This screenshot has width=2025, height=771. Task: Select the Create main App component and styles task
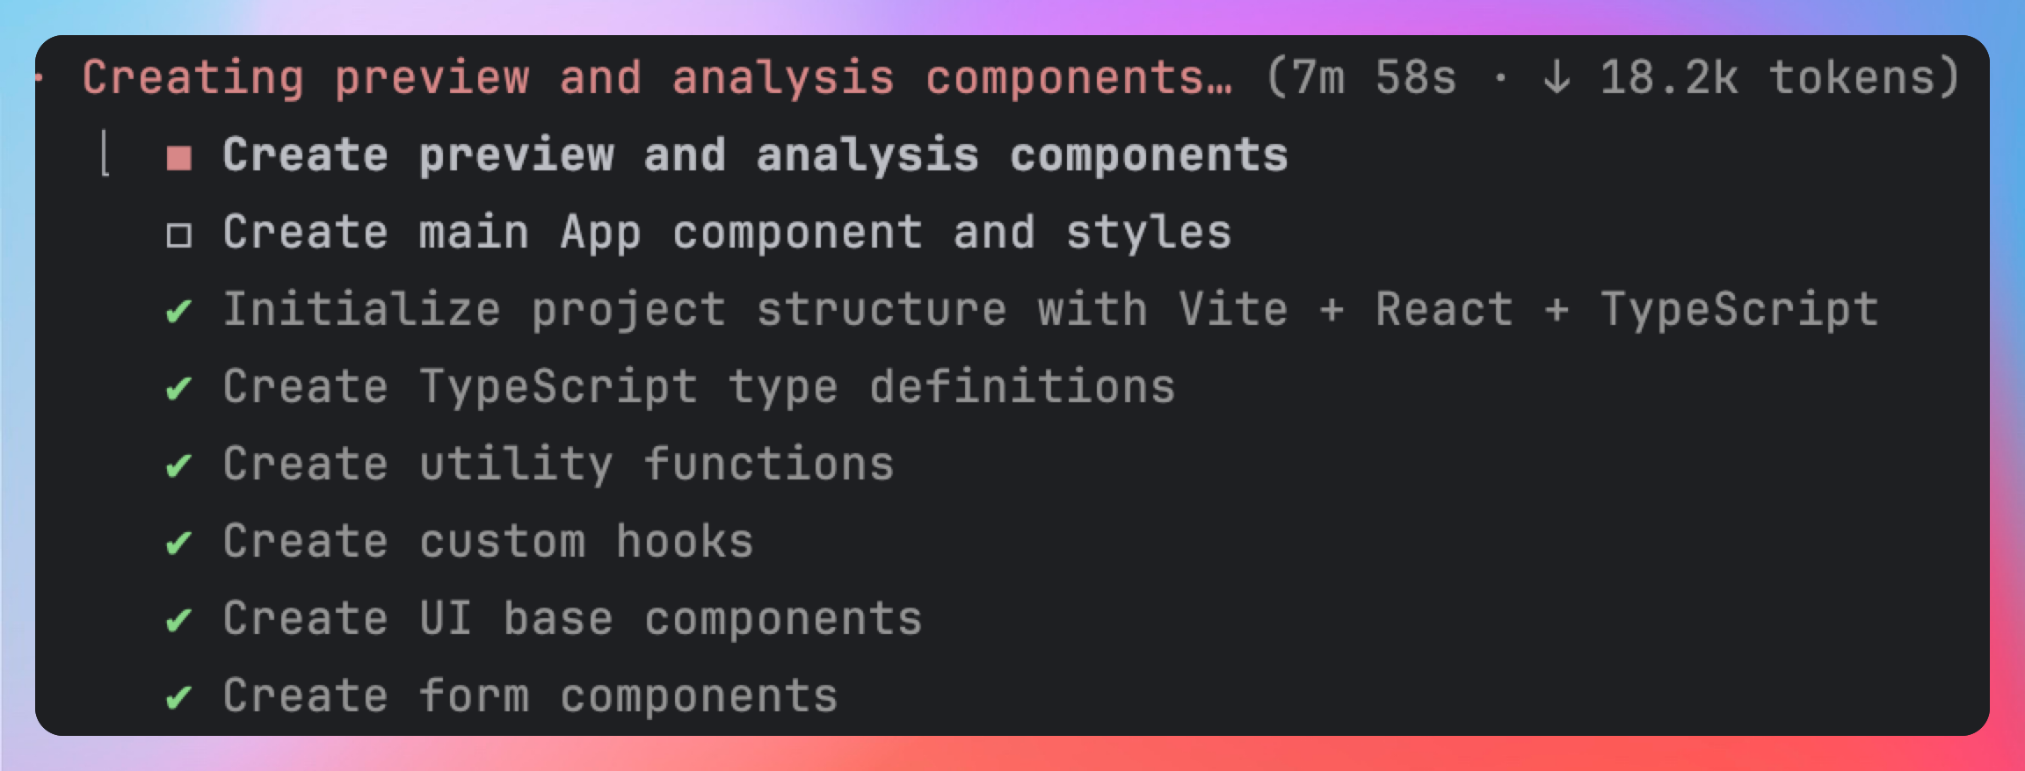pos(727,233)
